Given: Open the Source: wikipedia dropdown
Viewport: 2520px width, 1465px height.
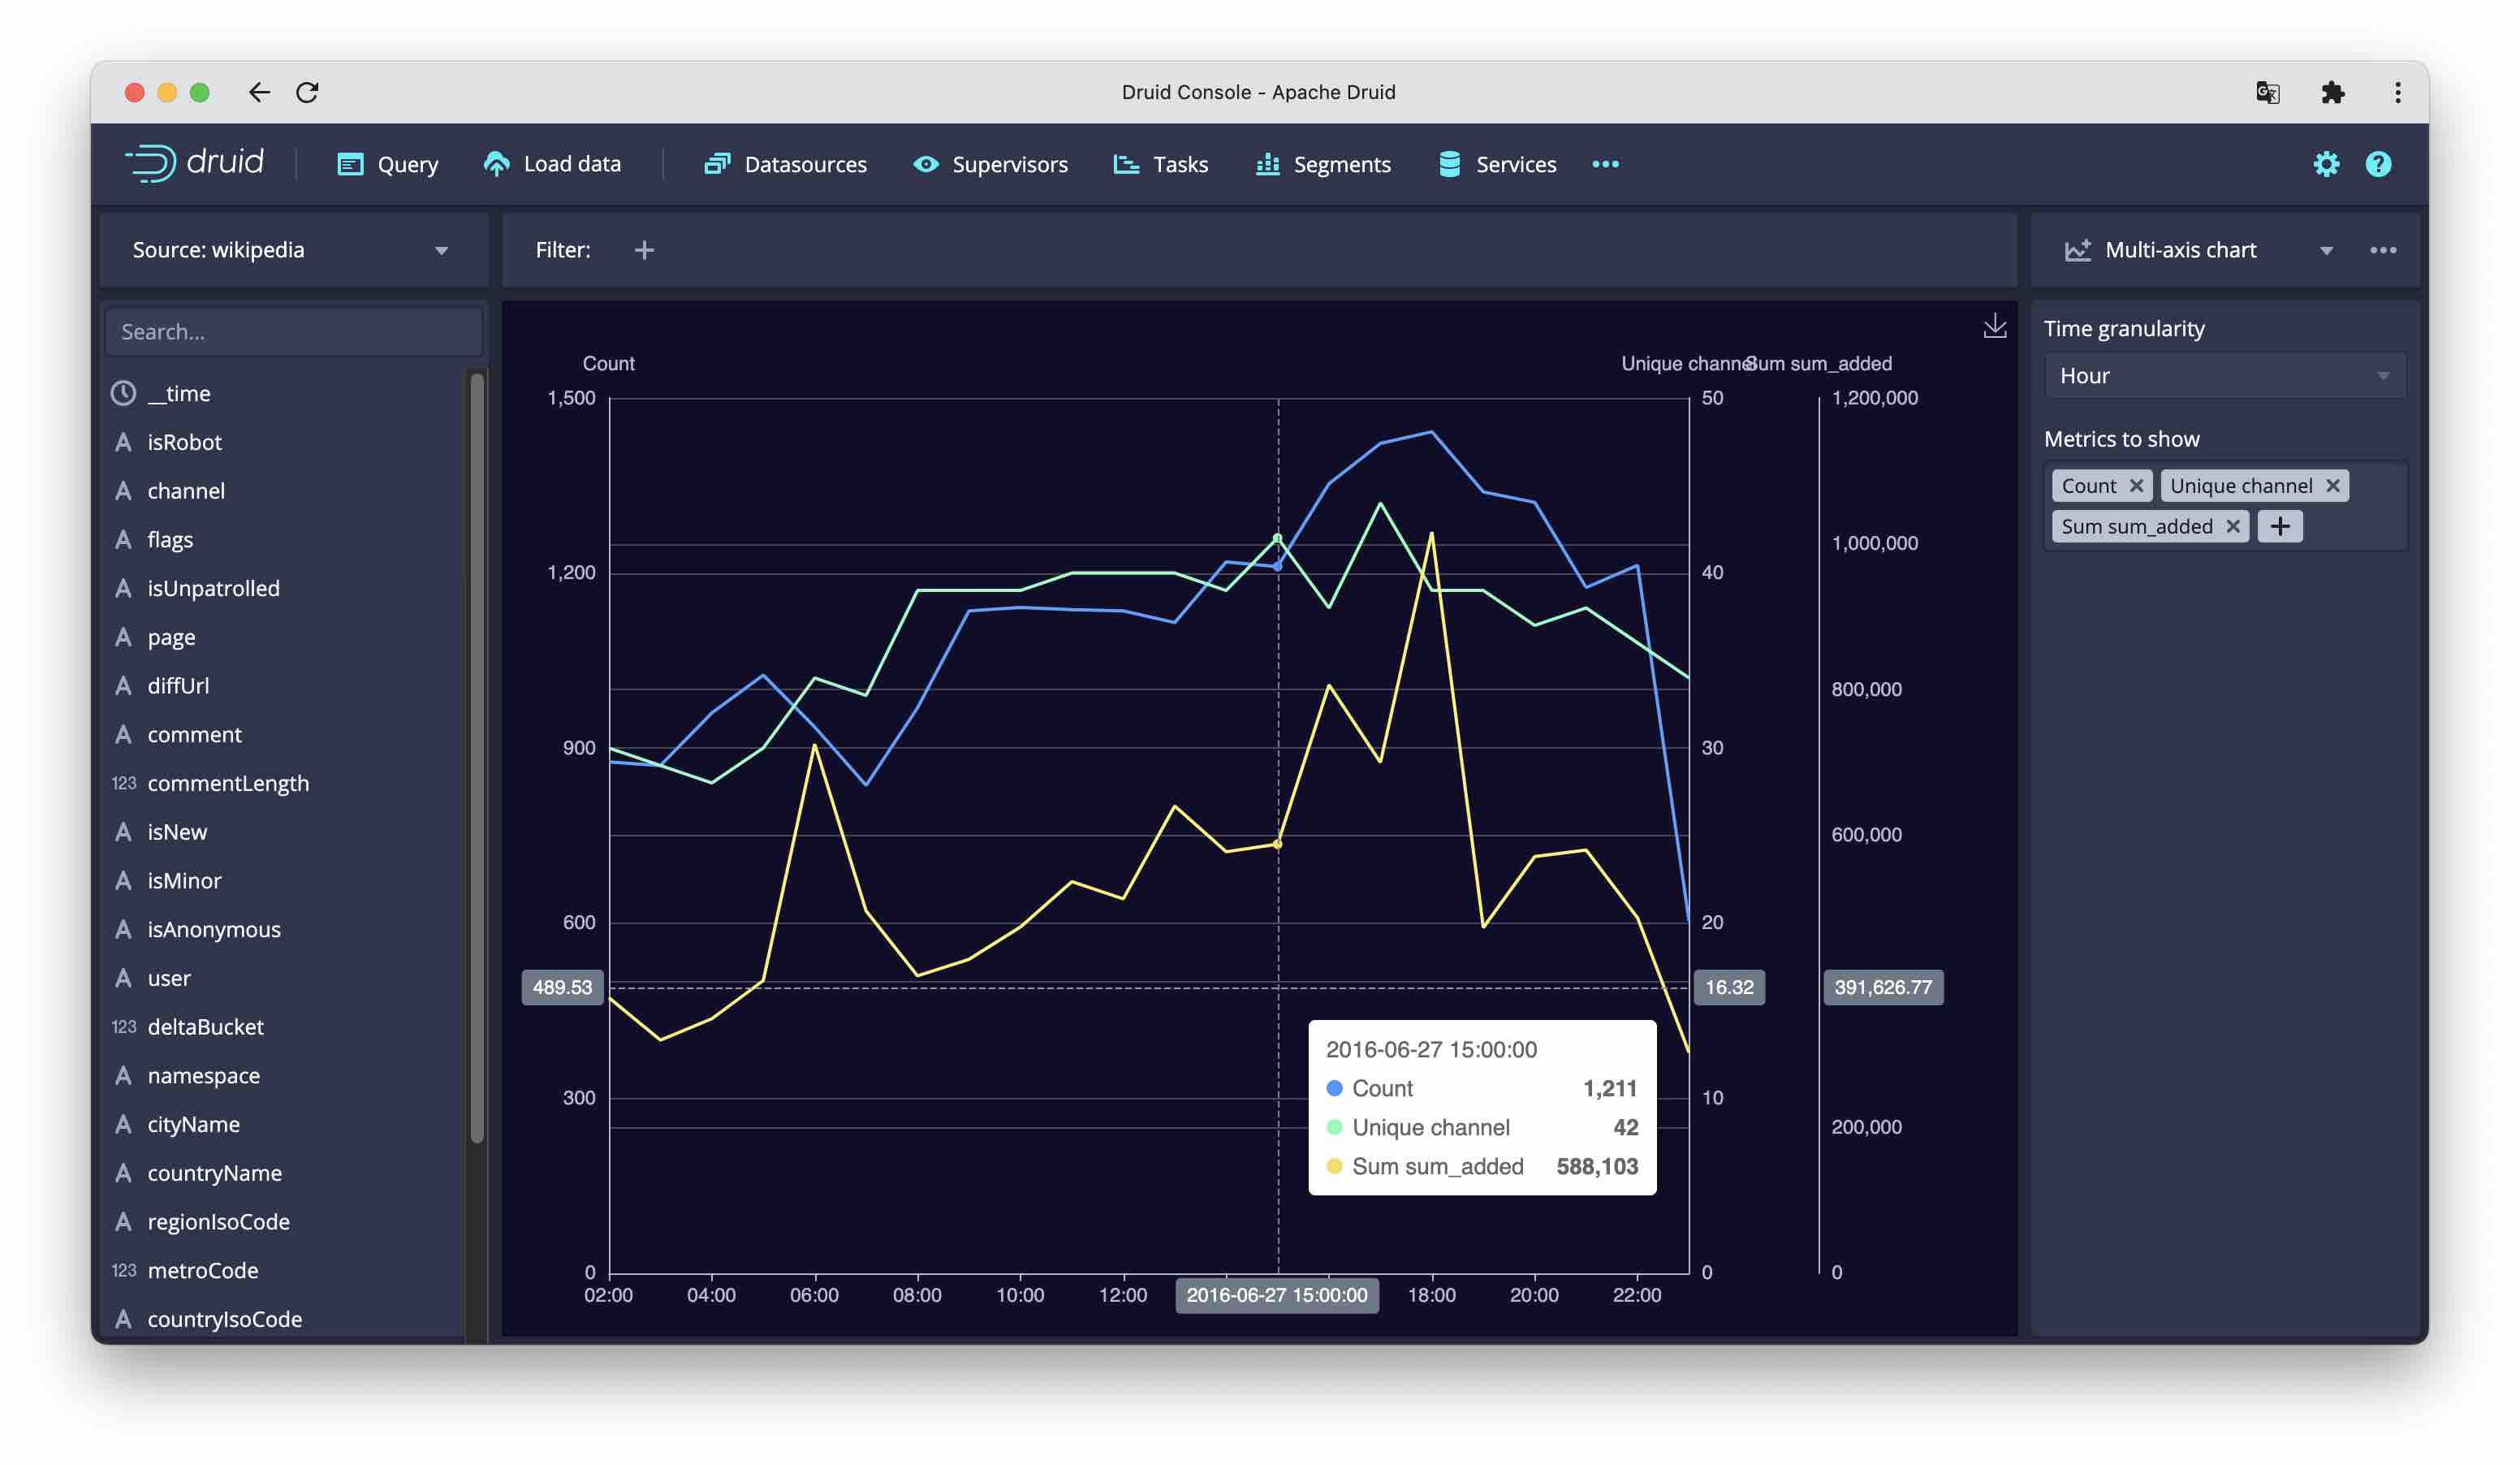Looking at the screenshot, I should pos(442,250).
